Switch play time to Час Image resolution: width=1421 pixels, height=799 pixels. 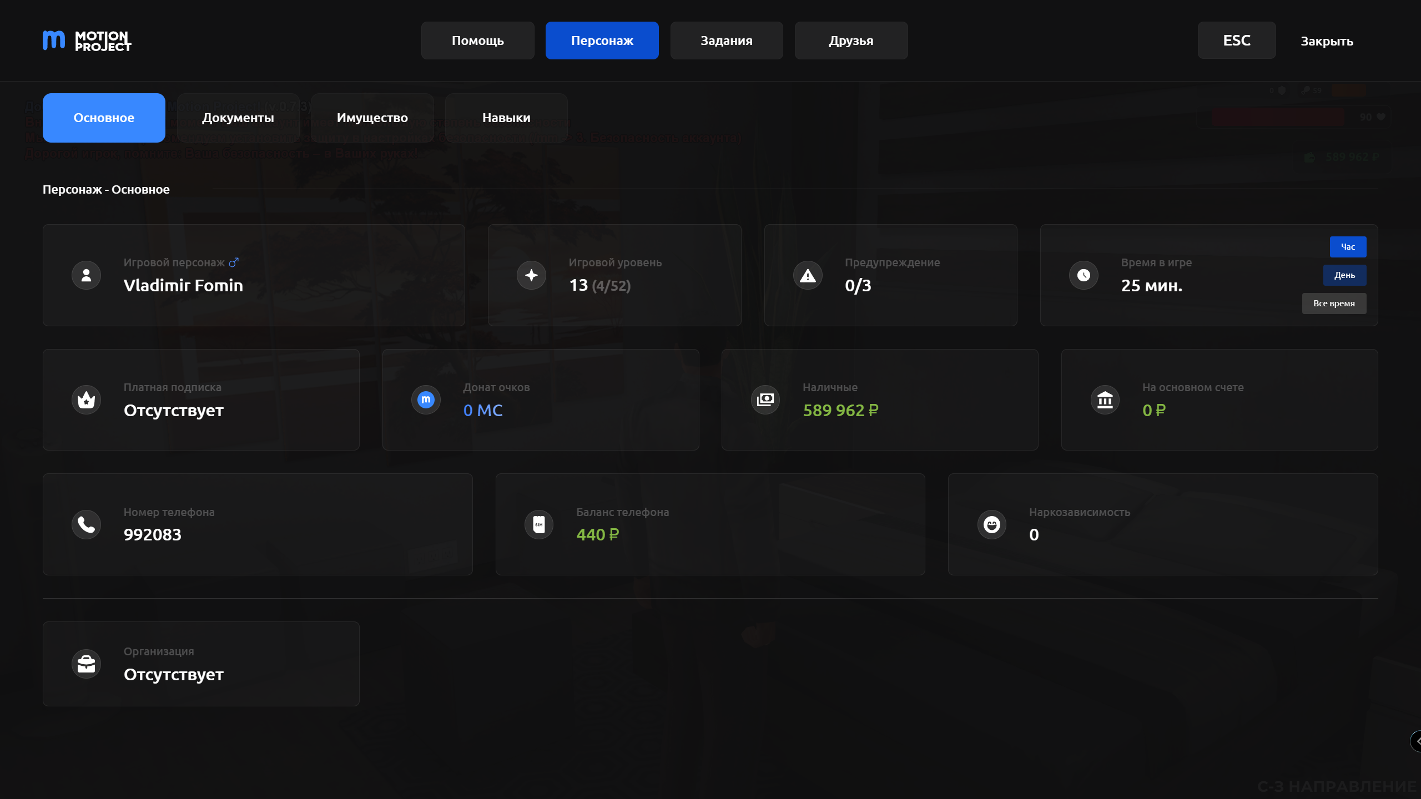coord(1348,247)
